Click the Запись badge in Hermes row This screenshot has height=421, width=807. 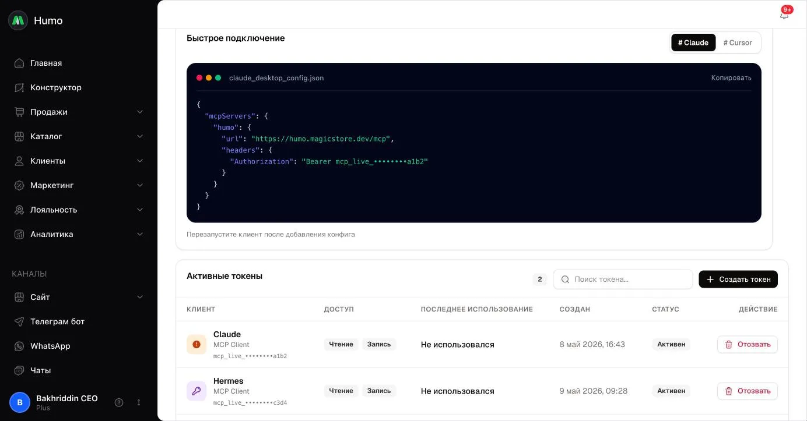tap(379, 391)
